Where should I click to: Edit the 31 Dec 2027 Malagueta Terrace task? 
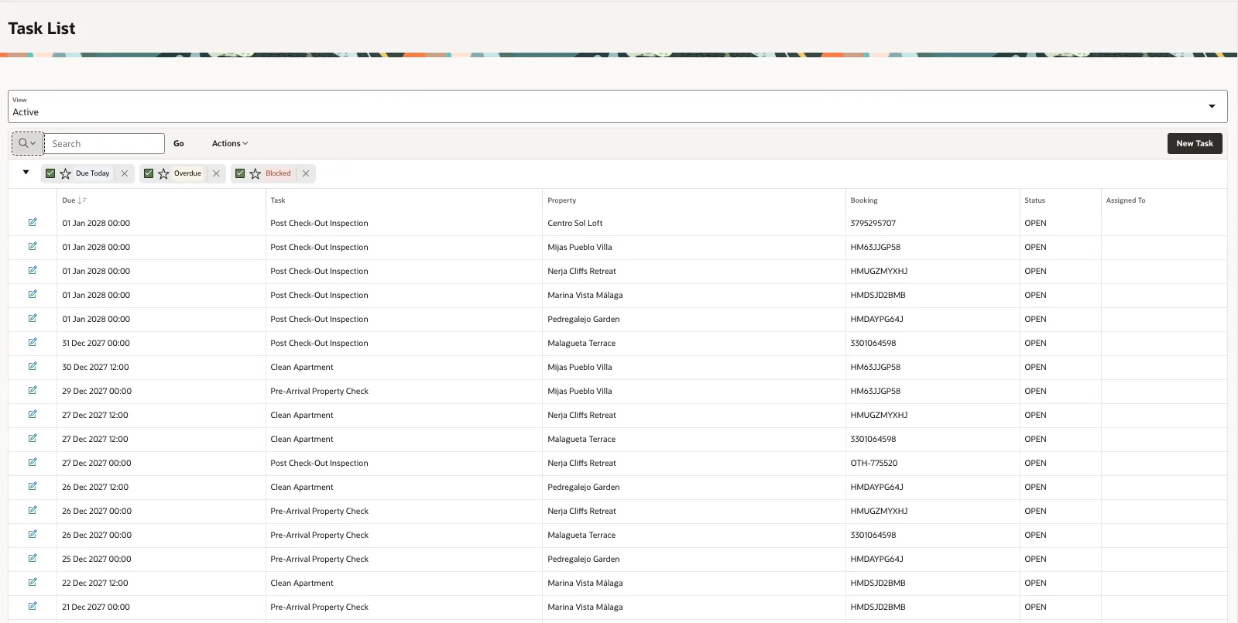[x=33, y=343]
